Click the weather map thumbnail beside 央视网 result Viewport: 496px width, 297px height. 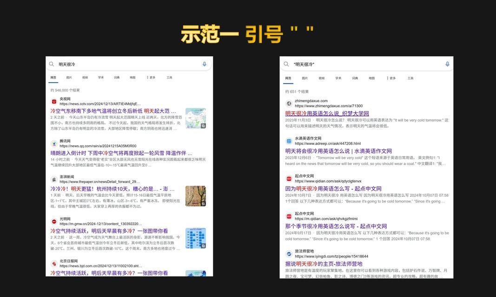pyautogui.click(x=195, y=118)
